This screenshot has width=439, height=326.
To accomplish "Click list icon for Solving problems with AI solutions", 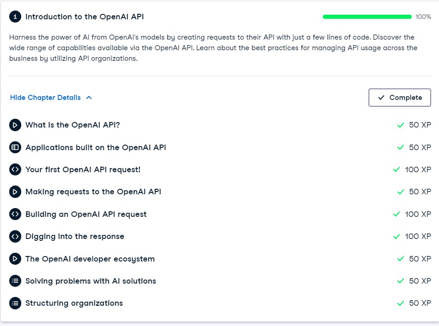I will click(x=15, y=281).
